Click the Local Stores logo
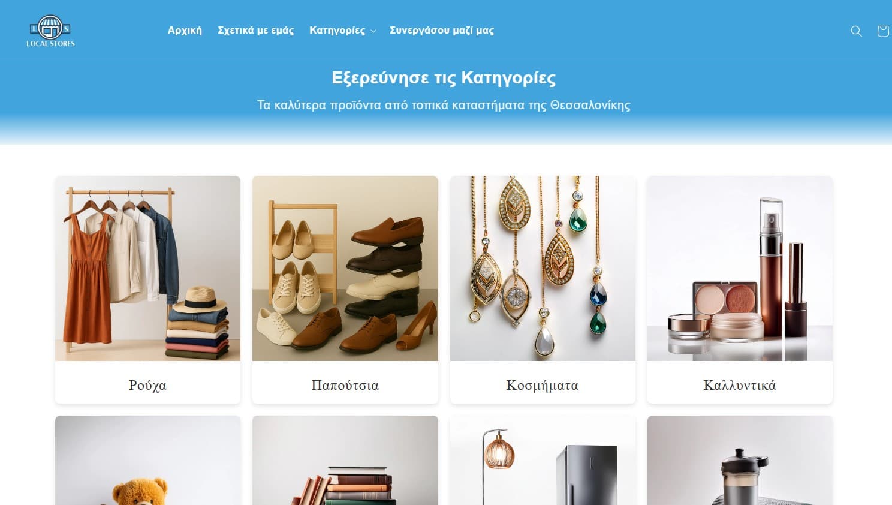 click(x=50, y=31)
